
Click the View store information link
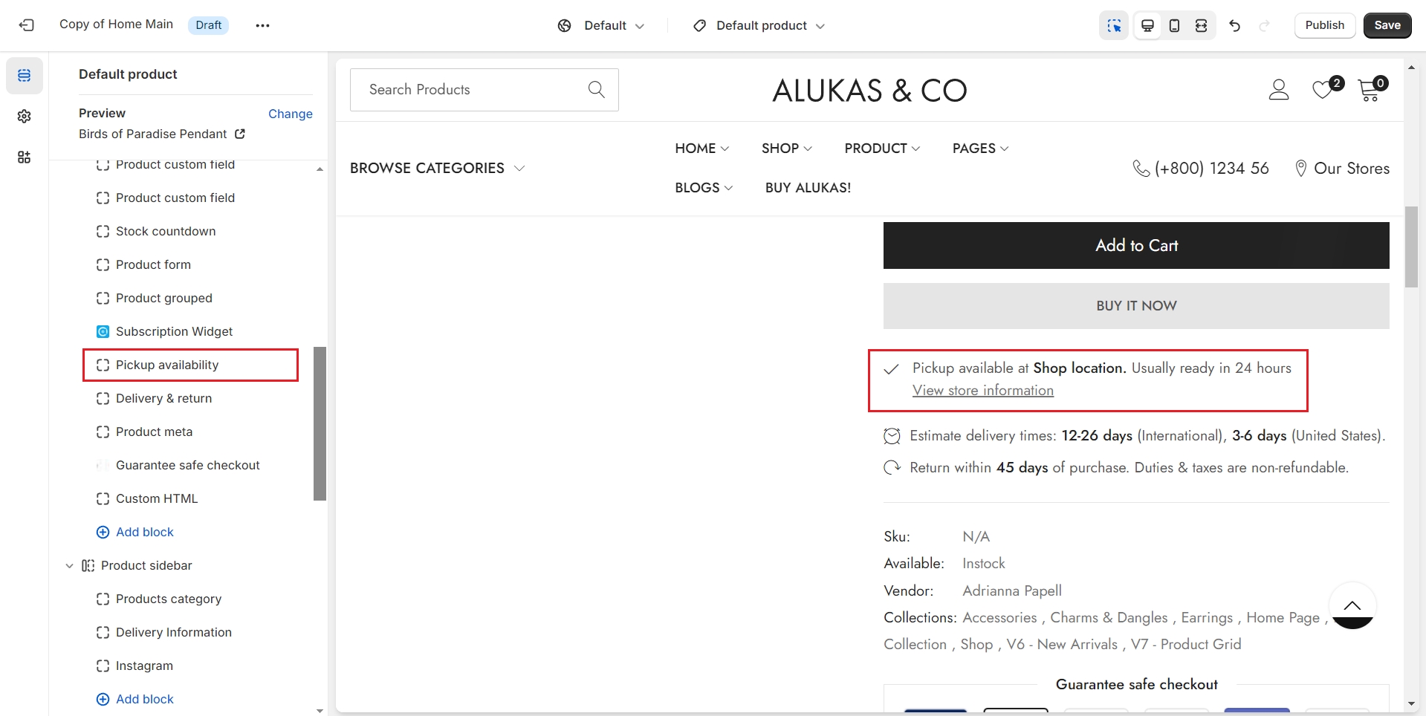982,391
